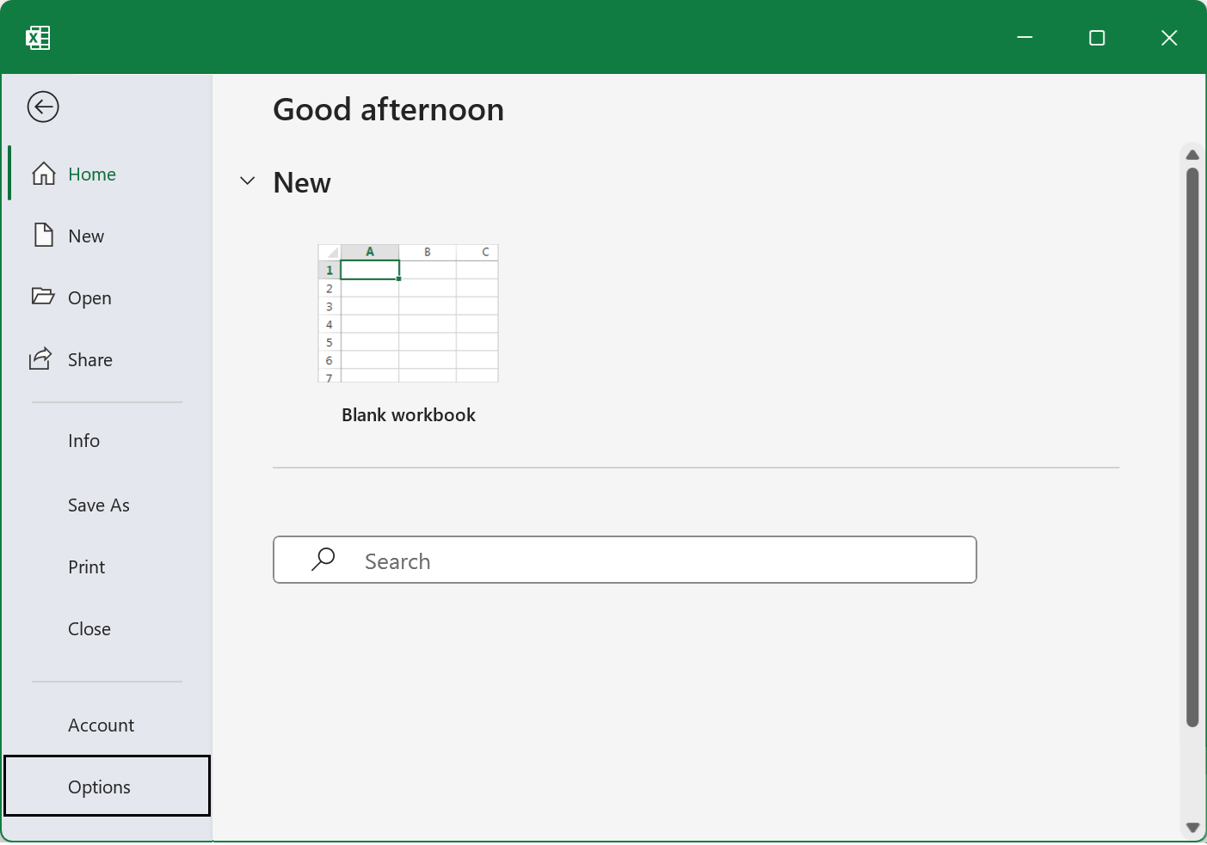Screen dimensions: 1207x845
Task: Click the Blank workbook label
Action: coord(409,415)
